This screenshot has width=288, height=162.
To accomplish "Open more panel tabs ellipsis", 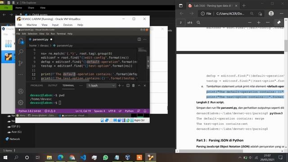I will coord(81,85).
